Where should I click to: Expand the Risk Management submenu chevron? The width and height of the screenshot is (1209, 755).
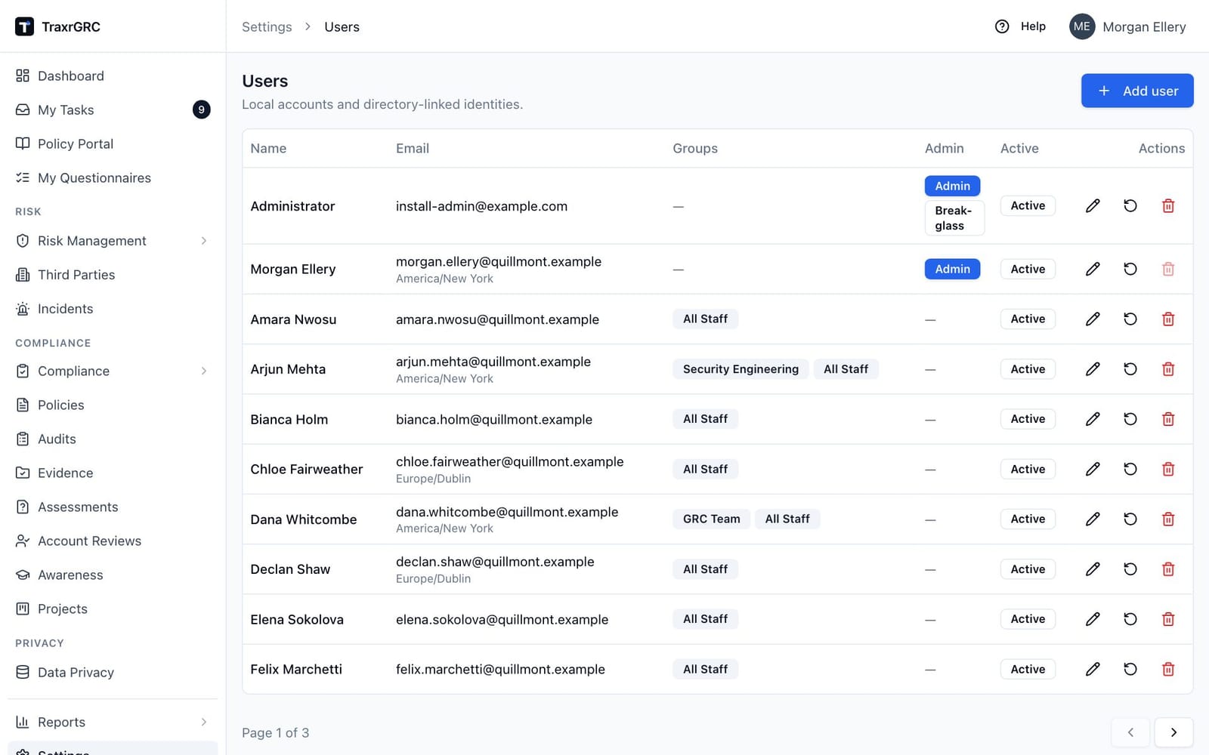tap(204, 241)
